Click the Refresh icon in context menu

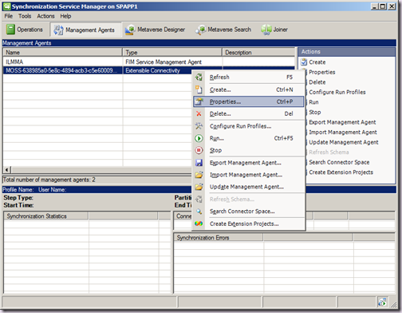coord(199,77)
